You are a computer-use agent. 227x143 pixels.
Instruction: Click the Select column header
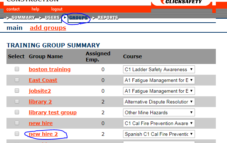tap(16, 56)
